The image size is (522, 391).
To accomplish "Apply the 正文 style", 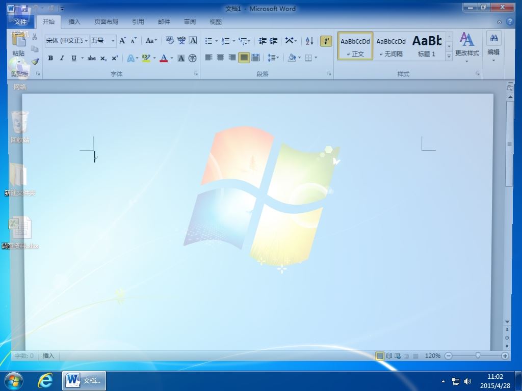I will 355,46.
